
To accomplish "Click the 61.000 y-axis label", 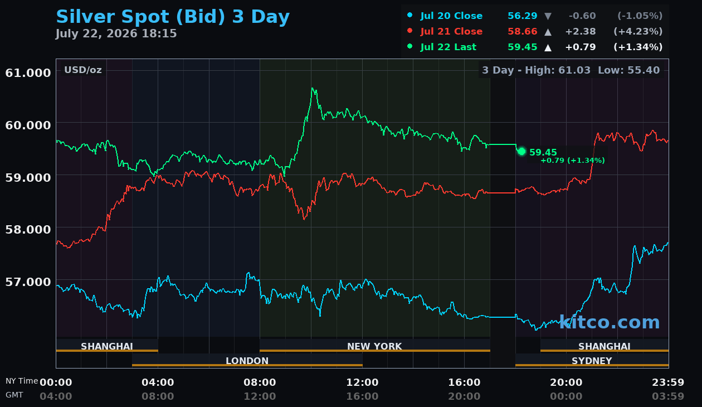I will (28, 73).
